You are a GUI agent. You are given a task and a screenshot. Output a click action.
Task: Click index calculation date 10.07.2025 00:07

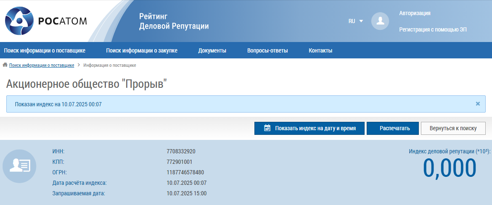[187, 183]
